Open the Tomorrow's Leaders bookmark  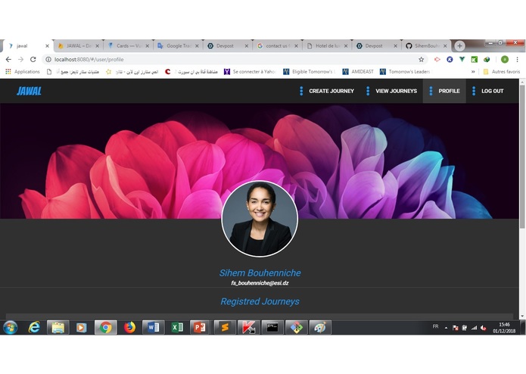click(x=405, y=71)
